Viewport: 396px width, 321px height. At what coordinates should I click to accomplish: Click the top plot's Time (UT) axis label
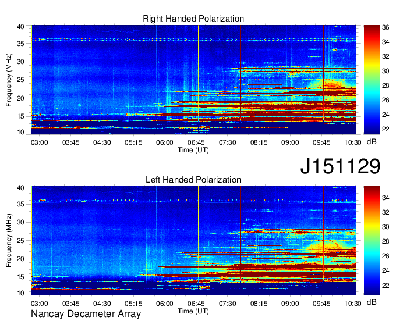point(193,150)
